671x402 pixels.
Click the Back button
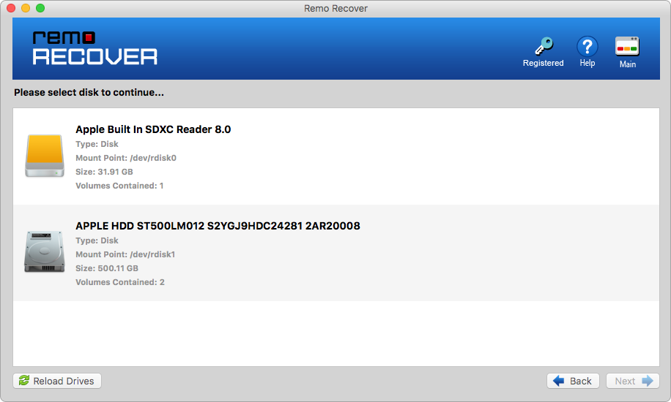pyautogui.click(x=573, y=381)
